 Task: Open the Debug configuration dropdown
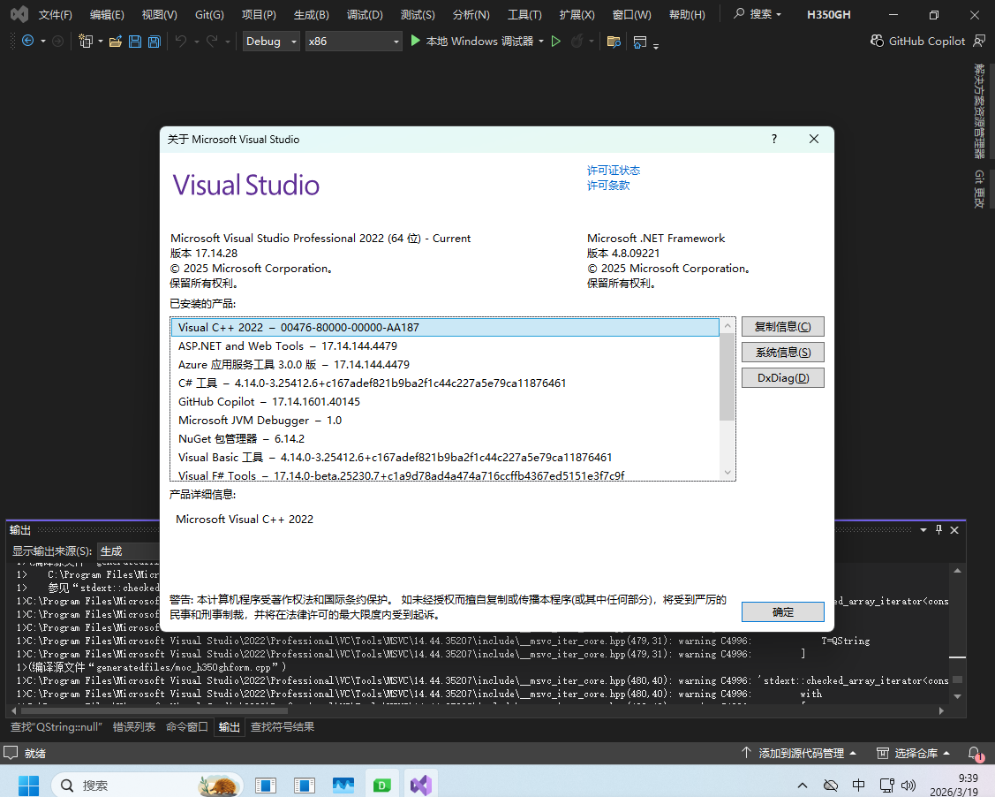click(272, 42)
